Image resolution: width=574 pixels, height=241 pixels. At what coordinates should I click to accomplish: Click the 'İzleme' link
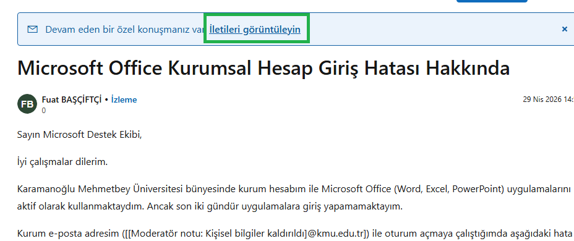[124, 99]
